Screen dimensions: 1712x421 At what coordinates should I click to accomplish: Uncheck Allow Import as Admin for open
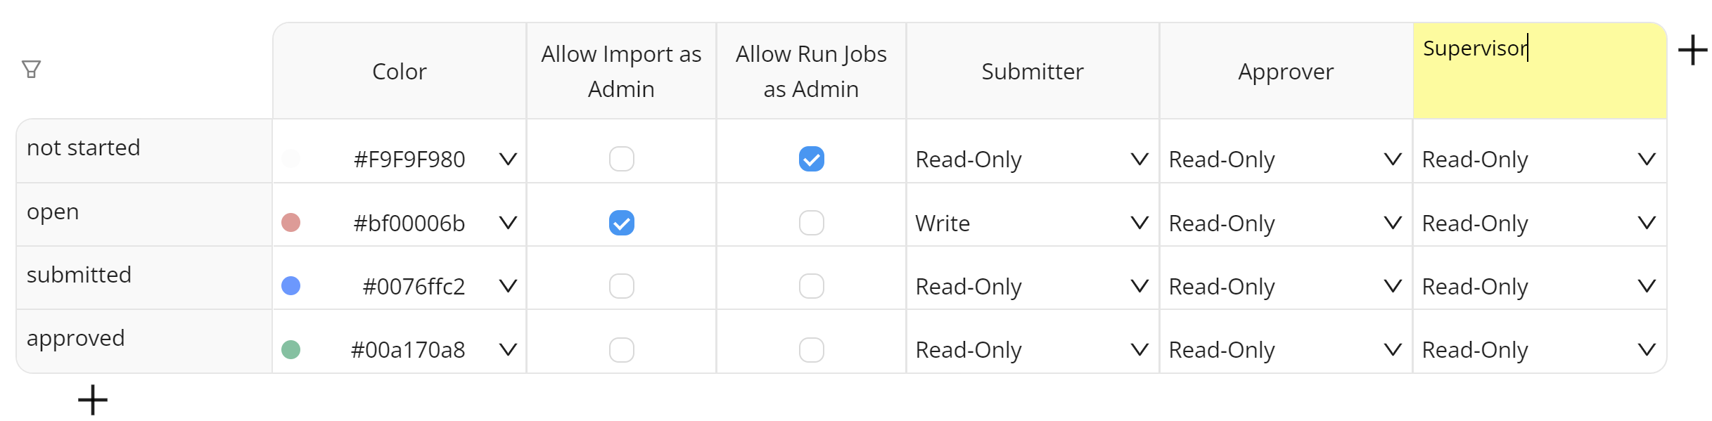(x=621, y=223)
